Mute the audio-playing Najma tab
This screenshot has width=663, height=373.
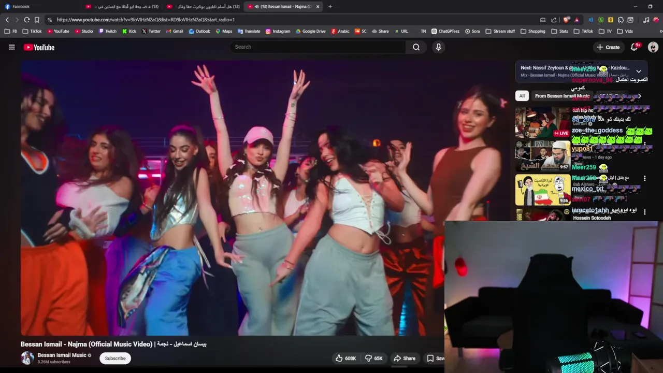tap(257, 7)
